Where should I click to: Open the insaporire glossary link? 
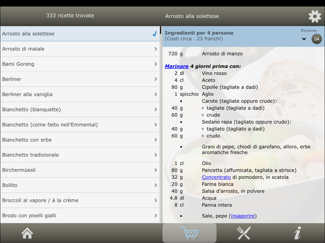point(243,216)
